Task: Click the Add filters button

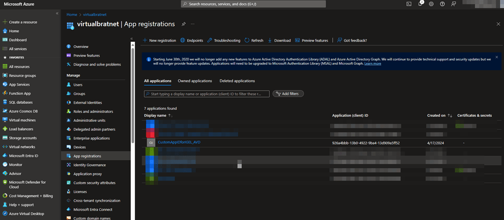Action: point(288,94)
